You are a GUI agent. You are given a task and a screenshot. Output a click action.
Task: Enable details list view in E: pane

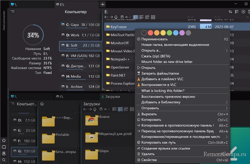tap(136, 17)
